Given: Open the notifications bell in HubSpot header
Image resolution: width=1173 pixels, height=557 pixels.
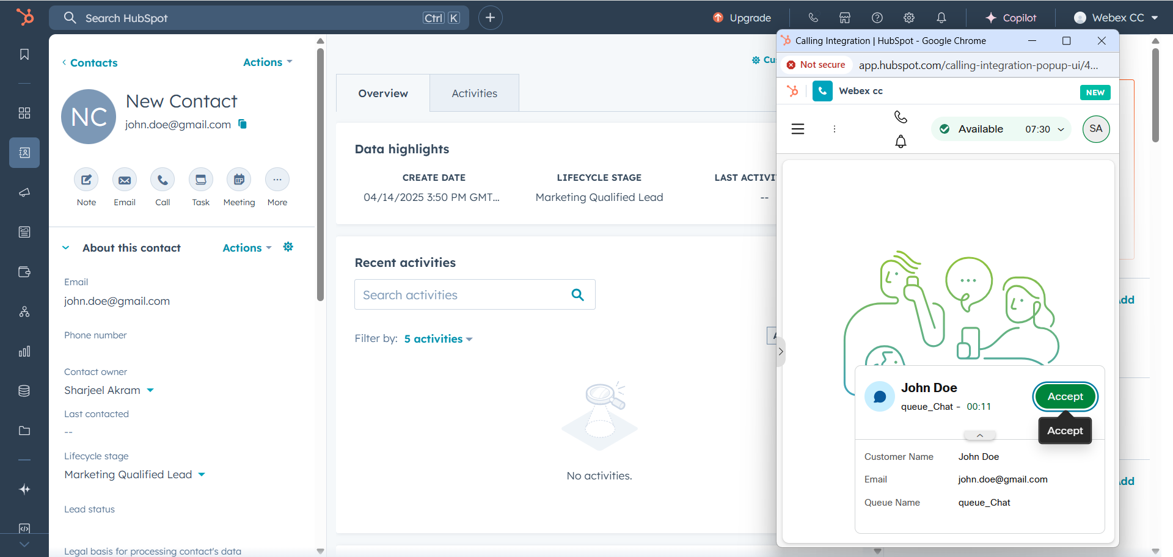Looking at the screenshot, I should tap(941, 18).
